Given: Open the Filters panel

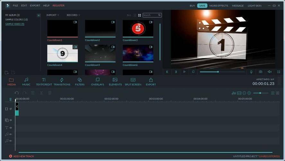Looking at the screenshot, I should click(x=80, y=82).
